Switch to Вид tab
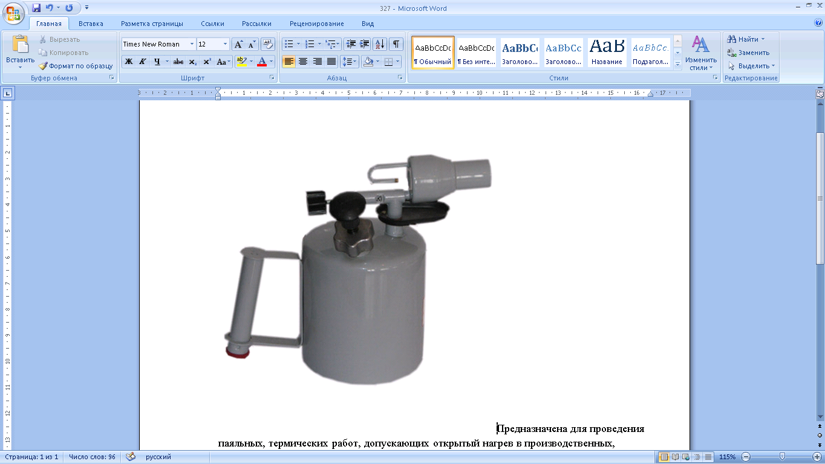This screenshot has width=825, height=464. (368, 24)
